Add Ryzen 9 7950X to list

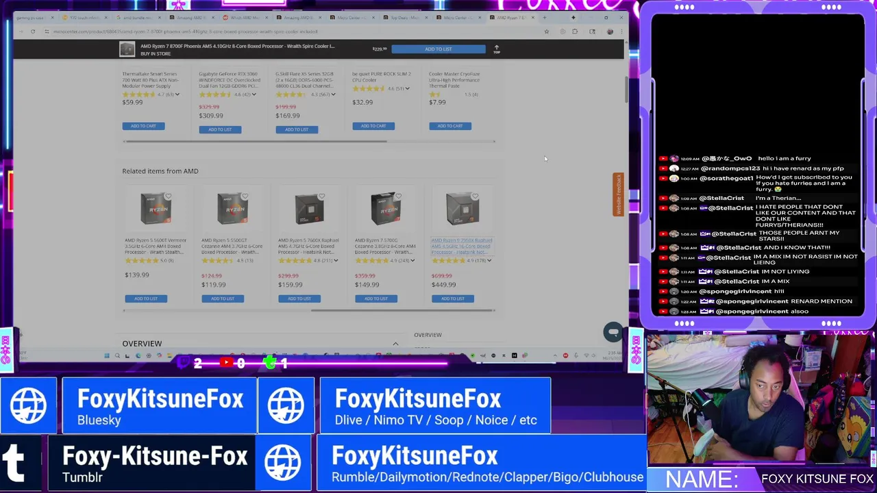point(453,299)
